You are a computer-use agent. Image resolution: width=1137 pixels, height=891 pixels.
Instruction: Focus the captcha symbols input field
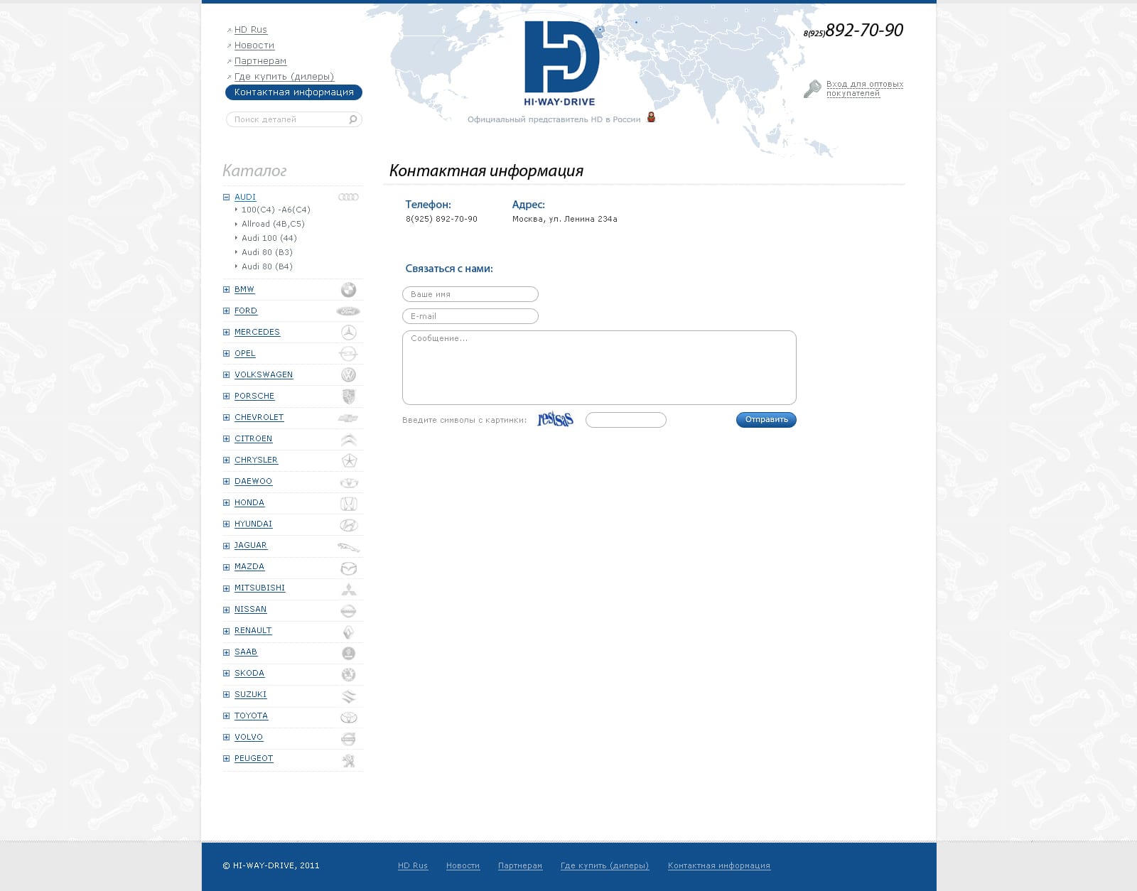click(x=626, y=420)
